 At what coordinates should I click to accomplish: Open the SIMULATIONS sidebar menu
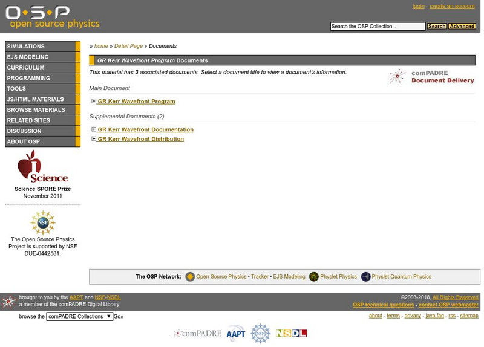42,47
